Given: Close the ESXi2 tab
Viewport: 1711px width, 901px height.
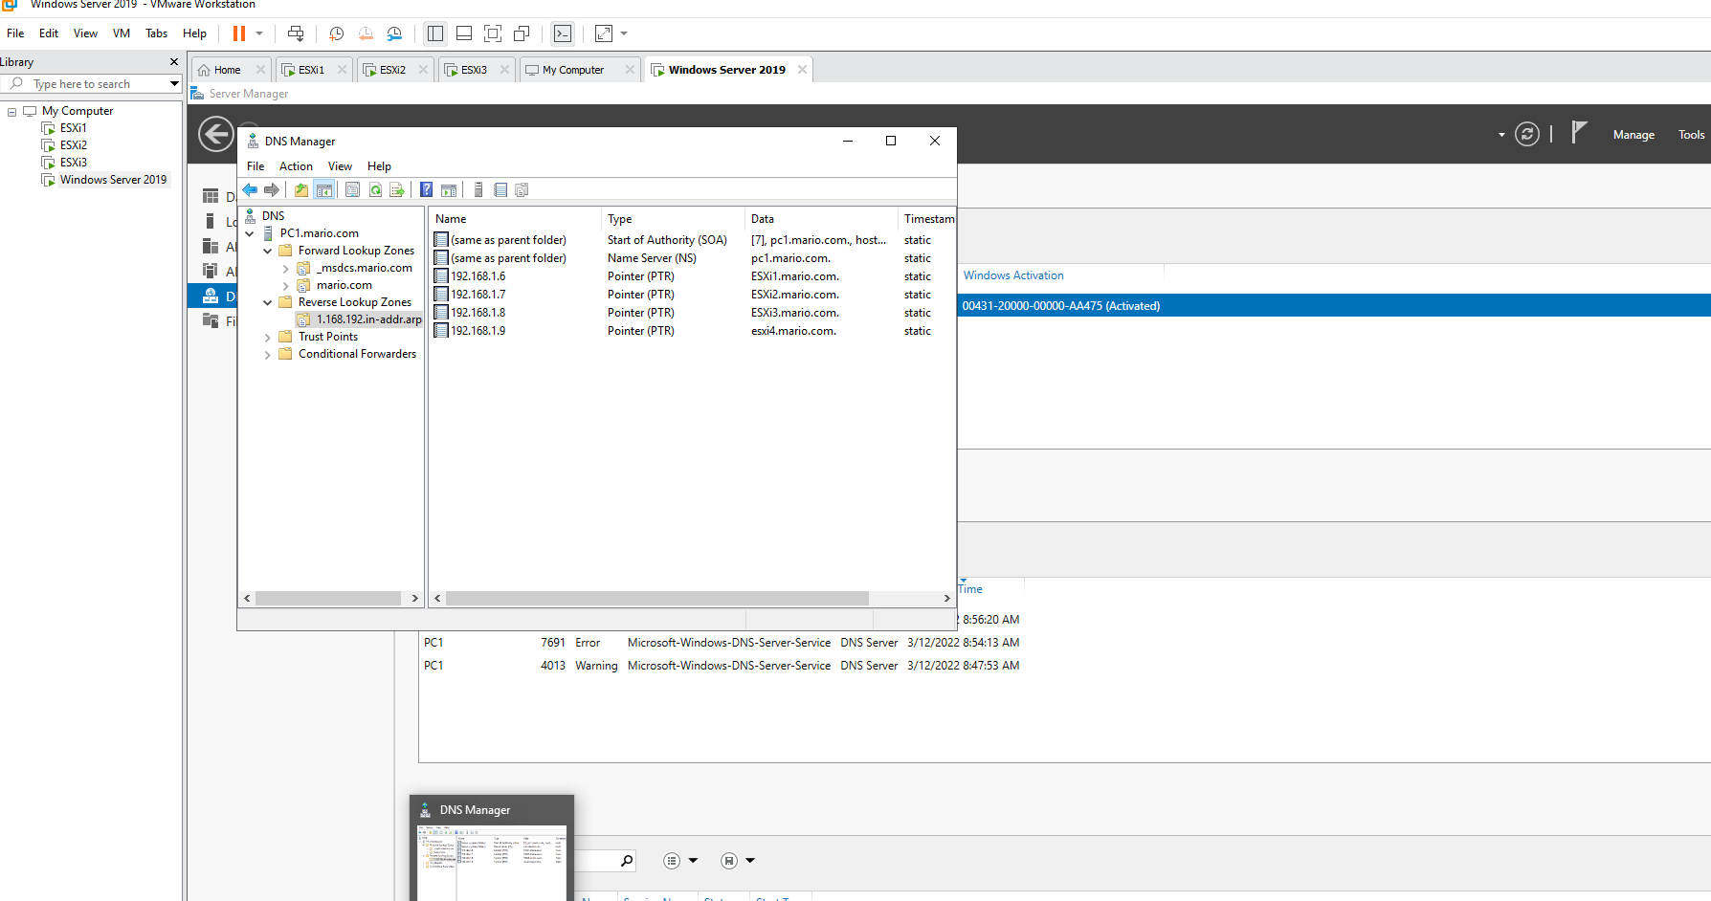Looking at the screenshot, I should pyautogui.click(x=423, y=70).
